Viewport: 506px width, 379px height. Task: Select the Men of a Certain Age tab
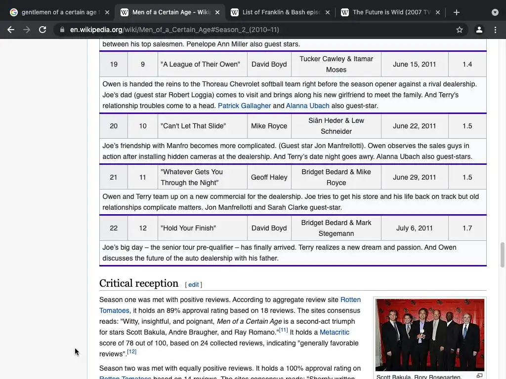pyautogui.click(x=170, y=12)
